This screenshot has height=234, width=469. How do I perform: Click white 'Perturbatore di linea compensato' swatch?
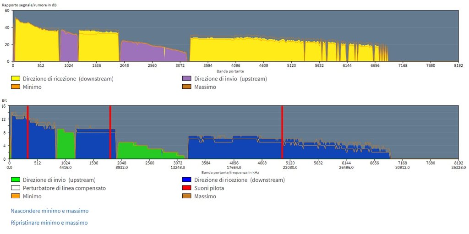(15, 188)
